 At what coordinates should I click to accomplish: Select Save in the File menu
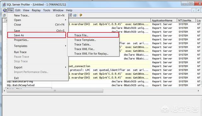(x=38, y=31)
